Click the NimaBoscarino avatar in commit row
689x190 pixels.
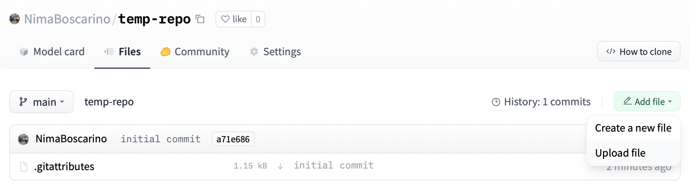pyautogui.click(x=23, y=139)
